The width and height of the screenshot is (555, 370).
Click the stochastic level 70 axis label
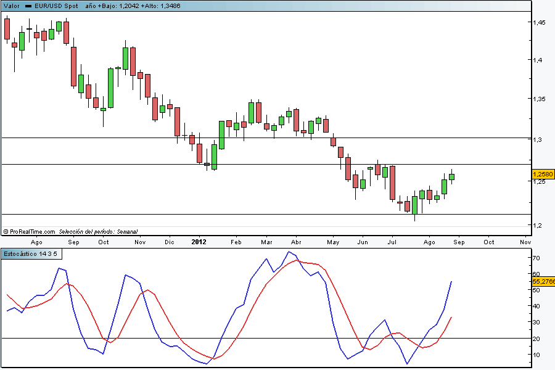click(x=536, y=258)
